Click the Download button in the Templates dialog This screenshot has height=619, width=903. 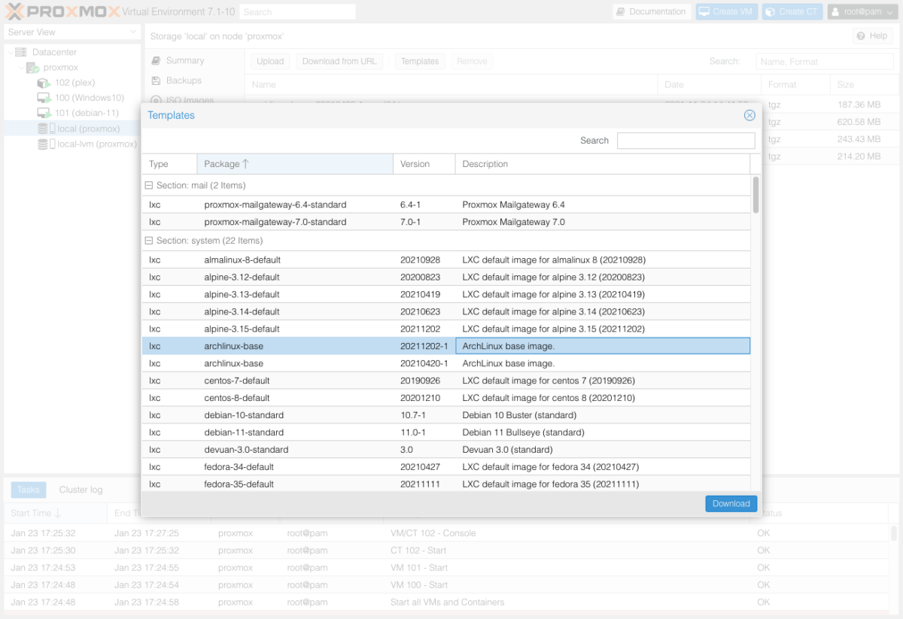pyautogui.click(x=730, y=503)
